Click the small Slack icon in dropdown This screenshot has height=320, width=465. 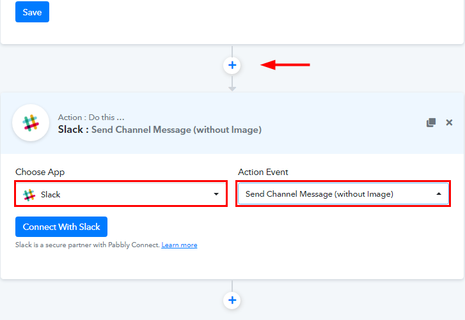[x=29, y=195]
